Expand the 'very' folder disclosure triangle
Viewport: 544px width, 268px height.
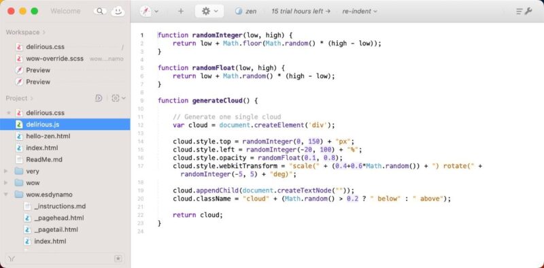tap(6, 171)
